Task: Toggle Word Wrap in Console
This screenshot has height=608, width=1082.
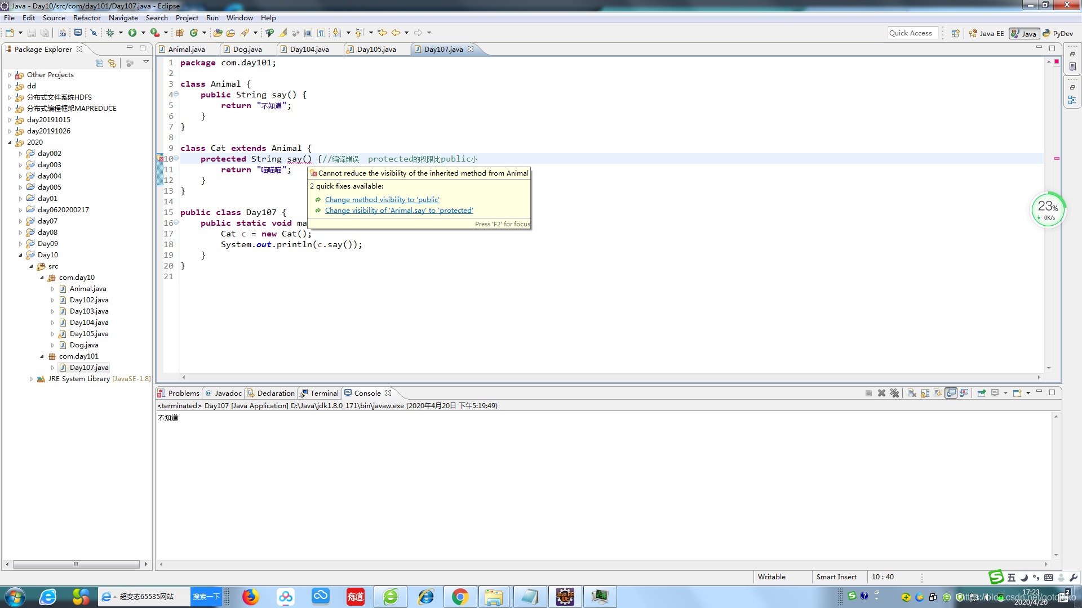Action: click(938, 393)
